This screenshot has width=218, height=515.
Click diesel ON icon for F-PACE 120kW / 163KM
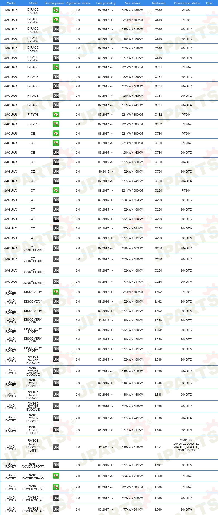coord(56,96)
